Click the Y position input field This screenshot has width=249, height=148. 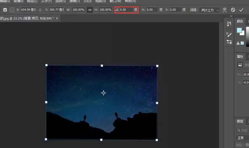(56, 10)
